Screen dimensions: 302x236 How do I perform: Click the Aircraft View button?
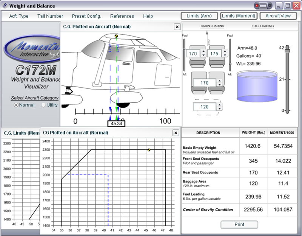pyautogui.click(x=278, y=16)
